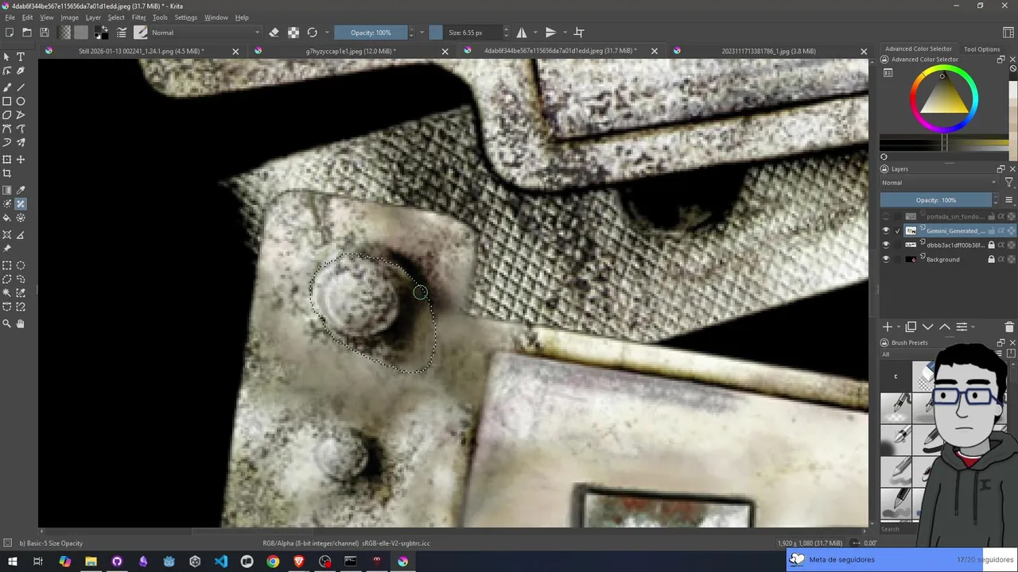Image resolution: width=1018 pixels, height=572 pixels.
Task: Expand the add layer type arrow
Action: click(x=899, y=327)
